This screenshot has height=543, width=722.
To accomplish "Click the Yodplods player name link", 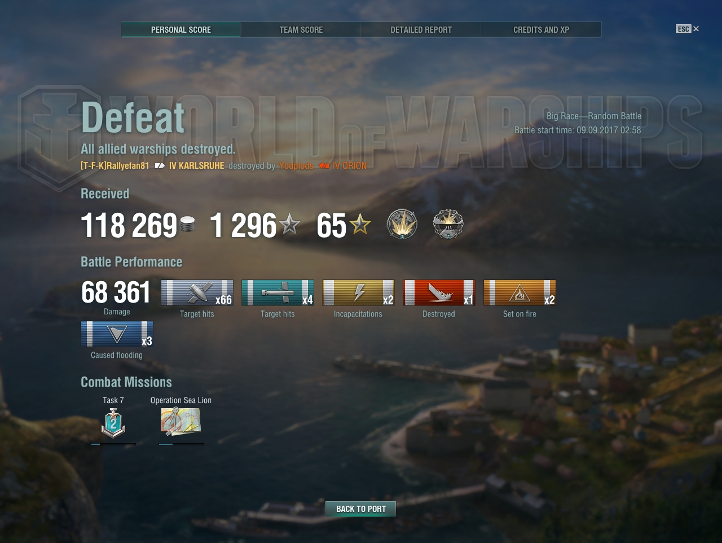I will pos(296,166).
